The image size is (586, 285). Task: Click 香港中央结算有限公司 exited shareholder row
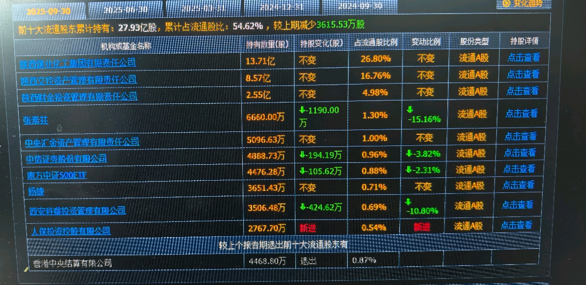(72, 263)
